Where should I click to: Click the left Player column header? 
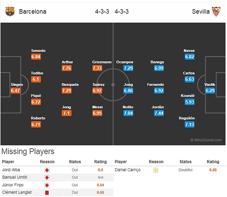tap(8, 162)
